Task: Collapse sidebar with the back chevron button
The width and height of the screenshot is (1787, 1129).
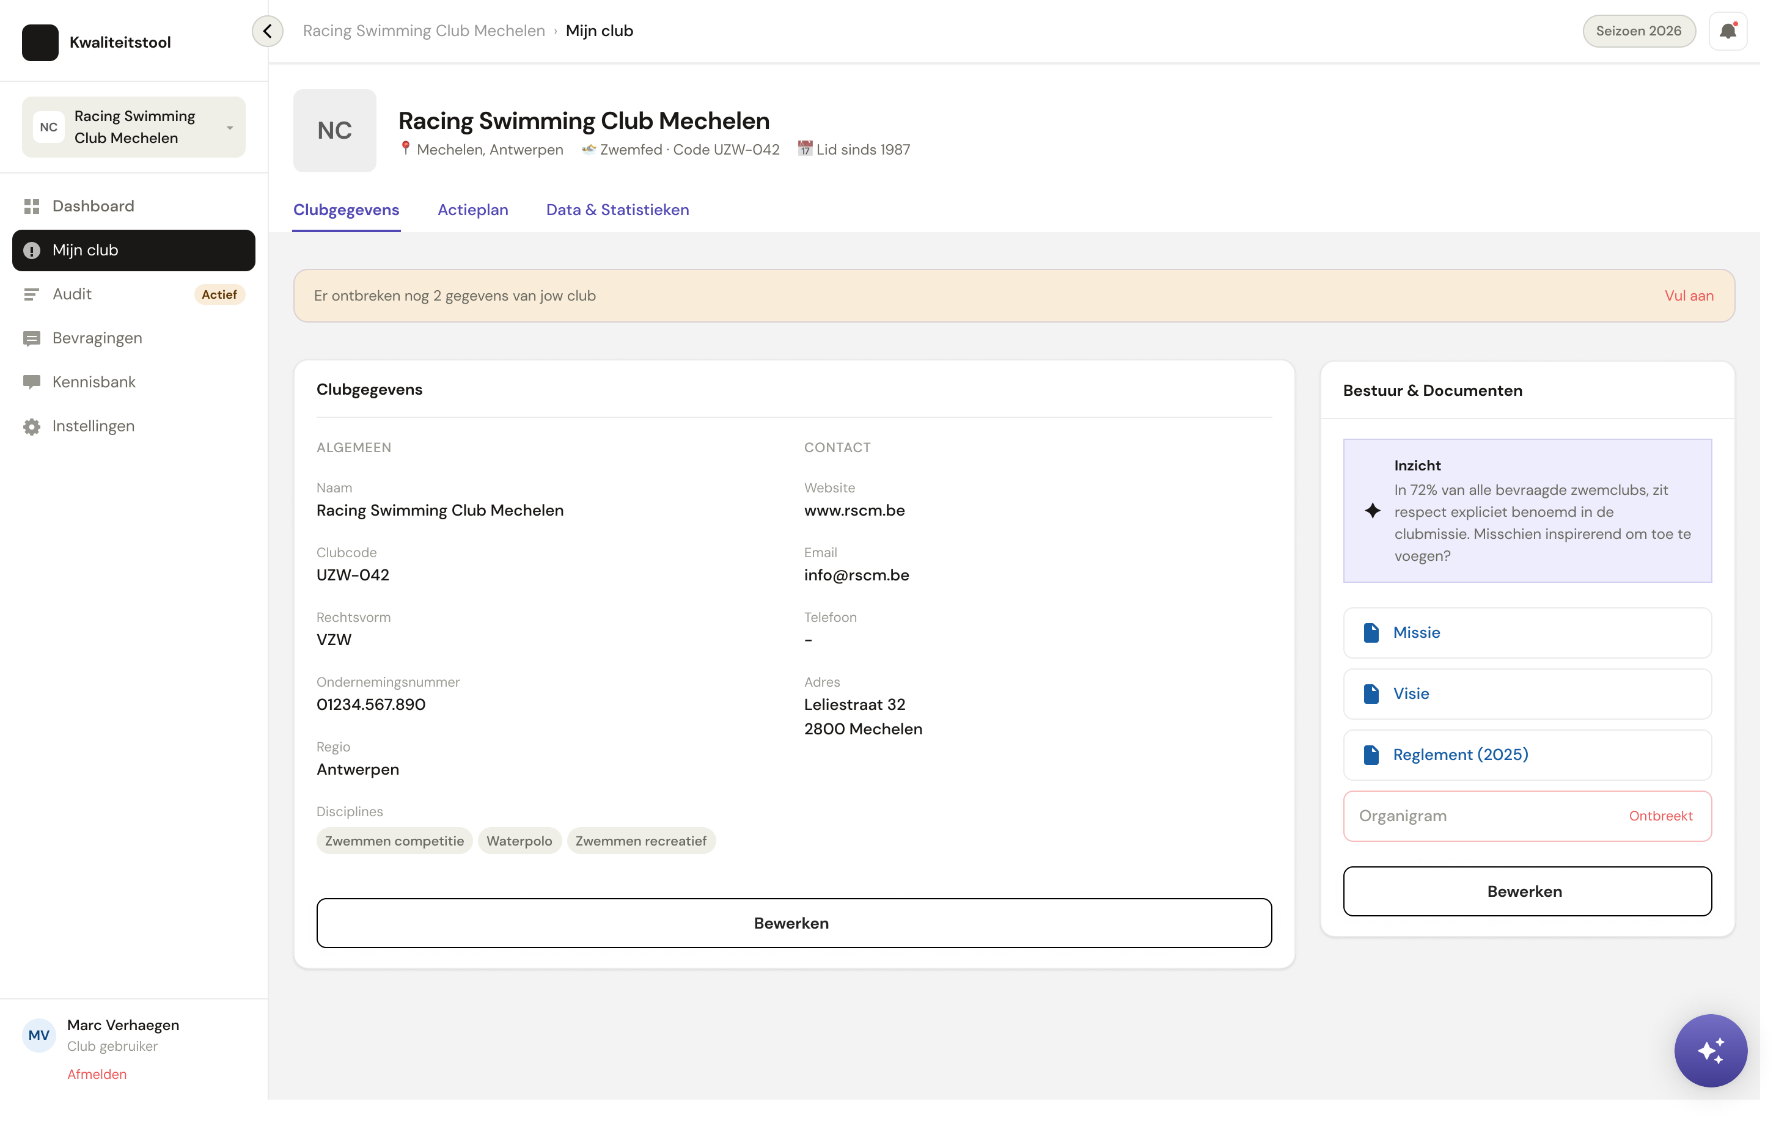Action: click(267, 31)
